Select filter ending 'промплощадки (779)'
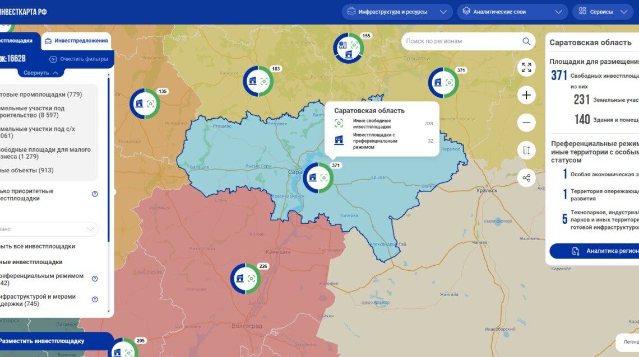This screenshot has height=357, width=639. tap(41, 95)
